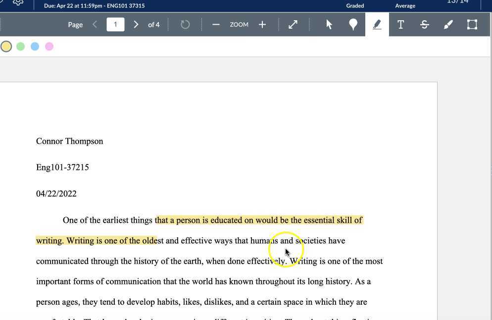Open fullscreen view with the expand icon

[x=293, y=24]
